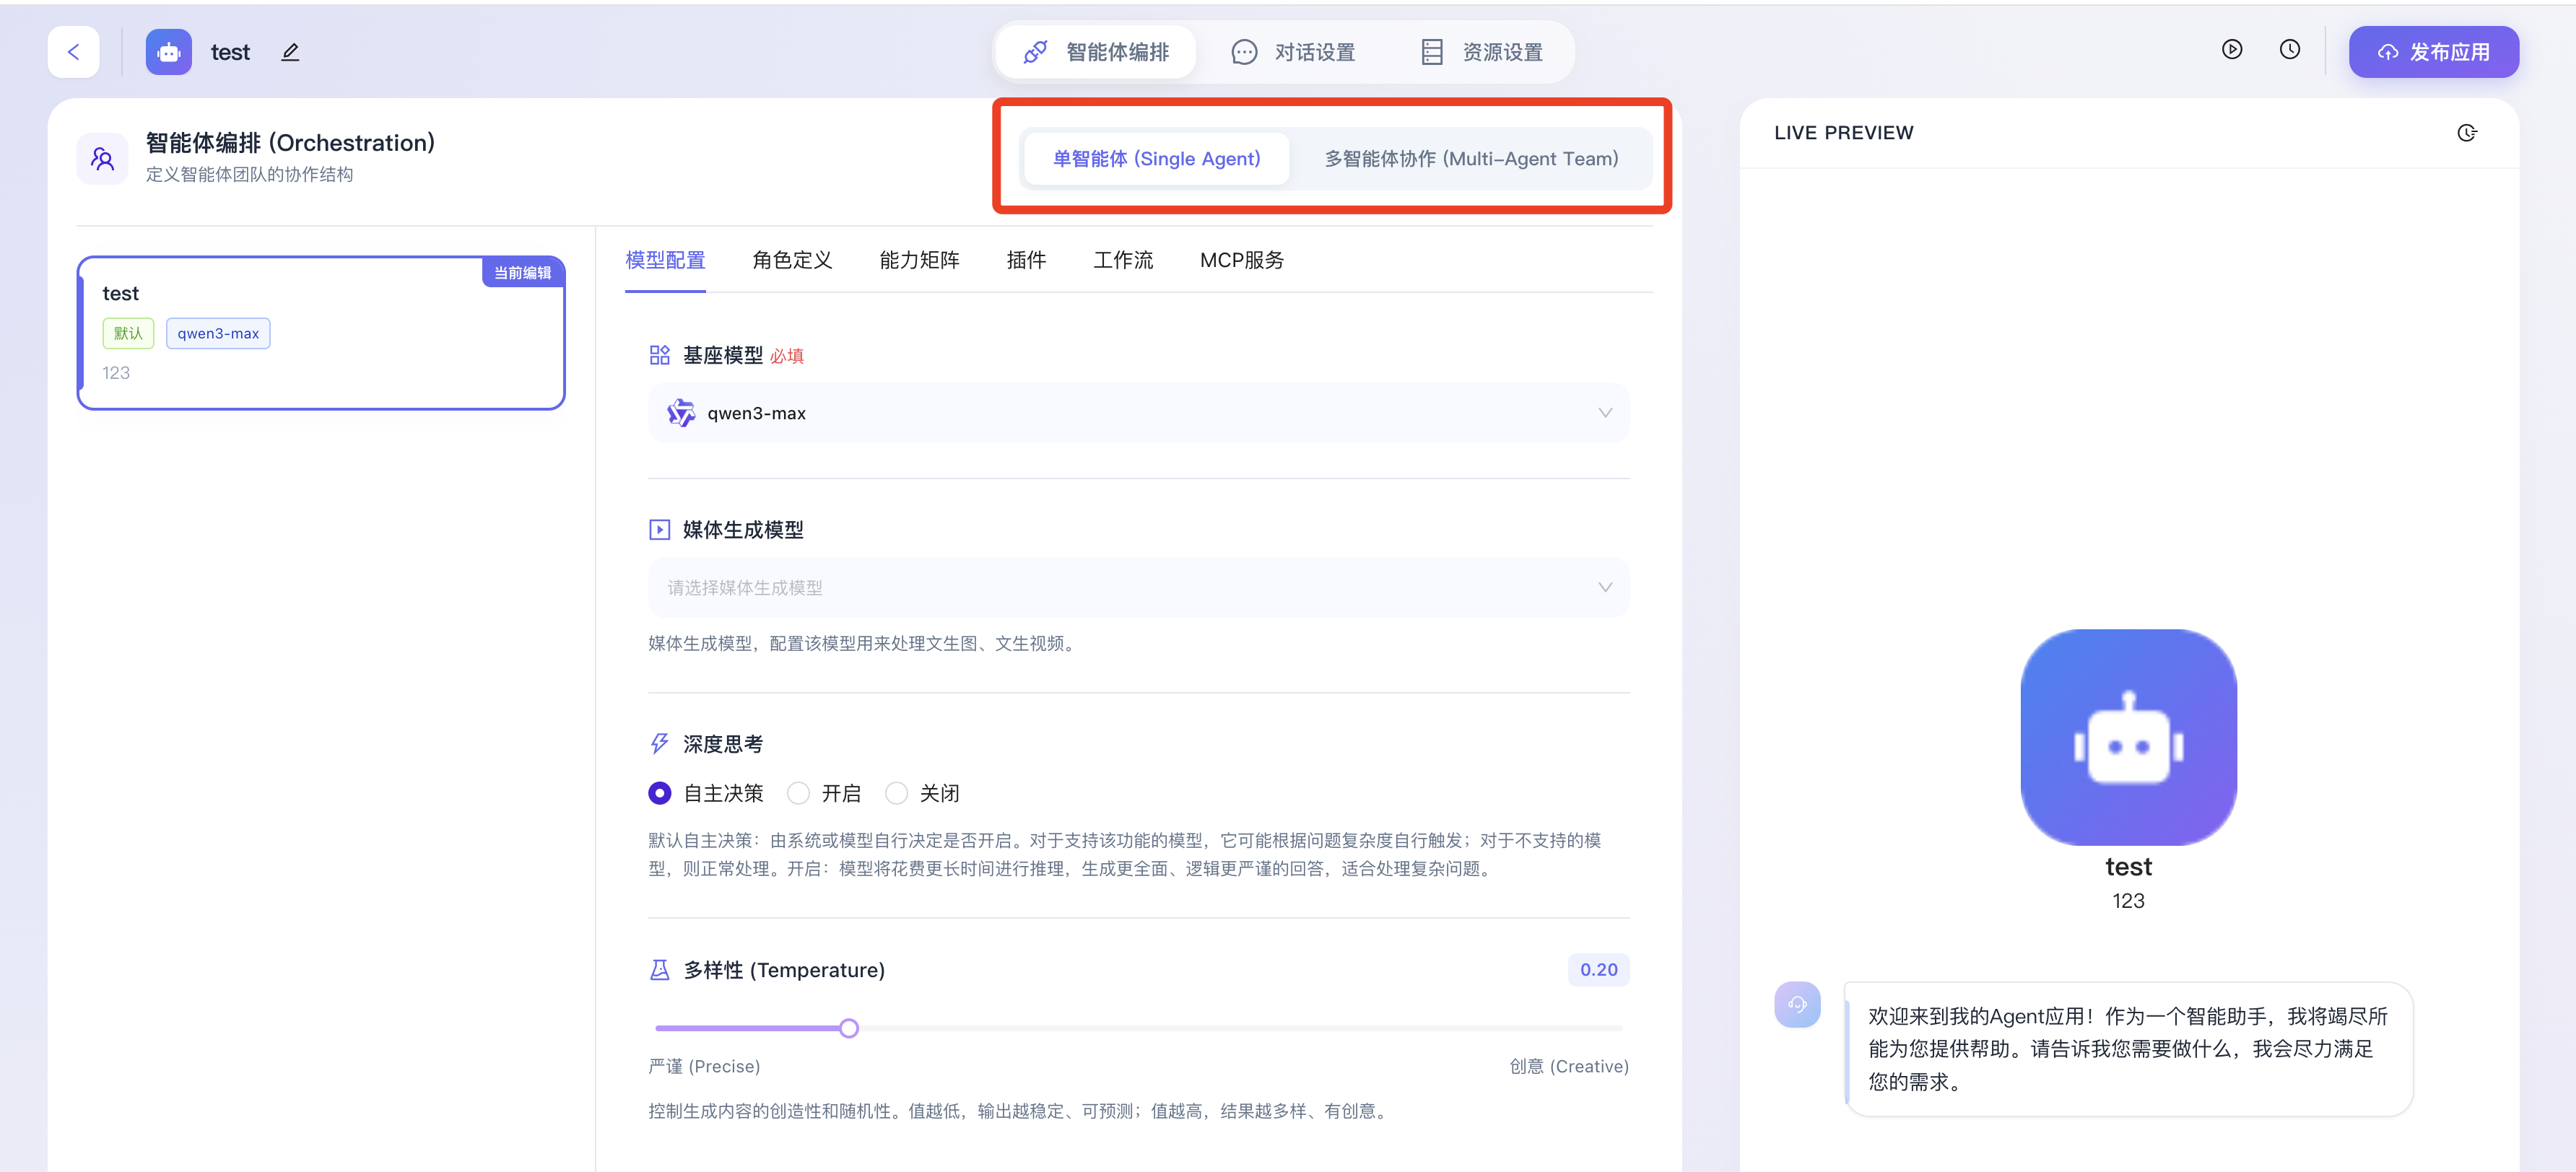Open the history clock icon
Image resolution: width=2576 pixels, height=1172 pixels.
(2289, 50)
